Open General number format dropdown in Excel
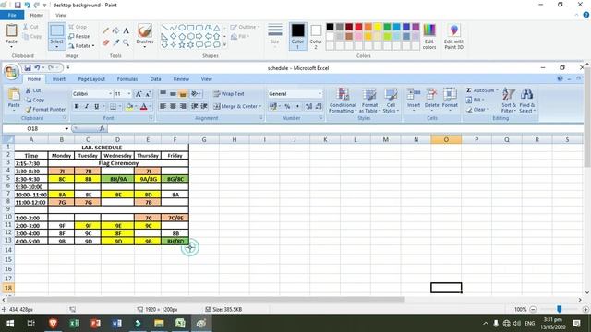 pyautogui.click(x=320, y=94)
